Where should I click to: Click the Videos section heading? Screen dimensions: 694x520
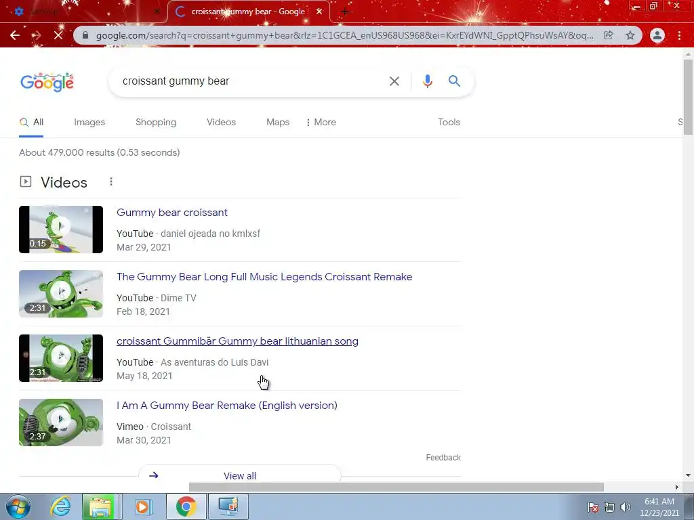[64, 182]
